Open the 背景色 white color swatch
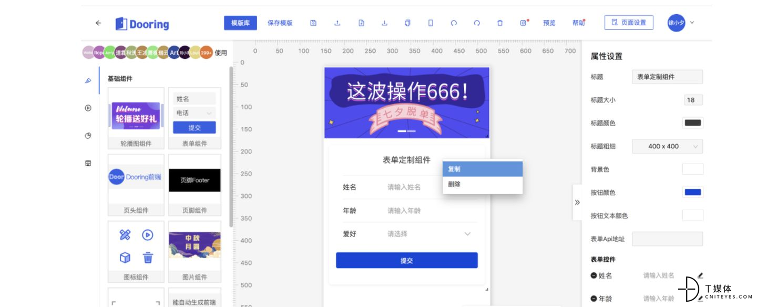This screenshot has height=307, width=757. coord(692,169)
